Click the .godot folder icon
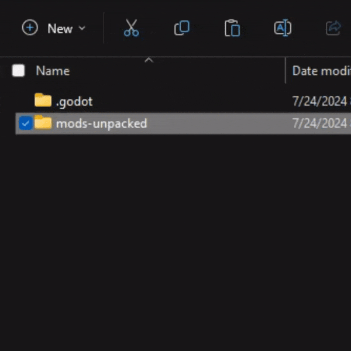 [43, 101]
